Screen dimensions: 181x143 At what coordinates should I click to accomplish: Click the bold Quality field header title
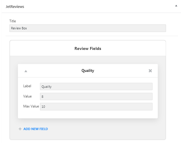tap(88, 70)
